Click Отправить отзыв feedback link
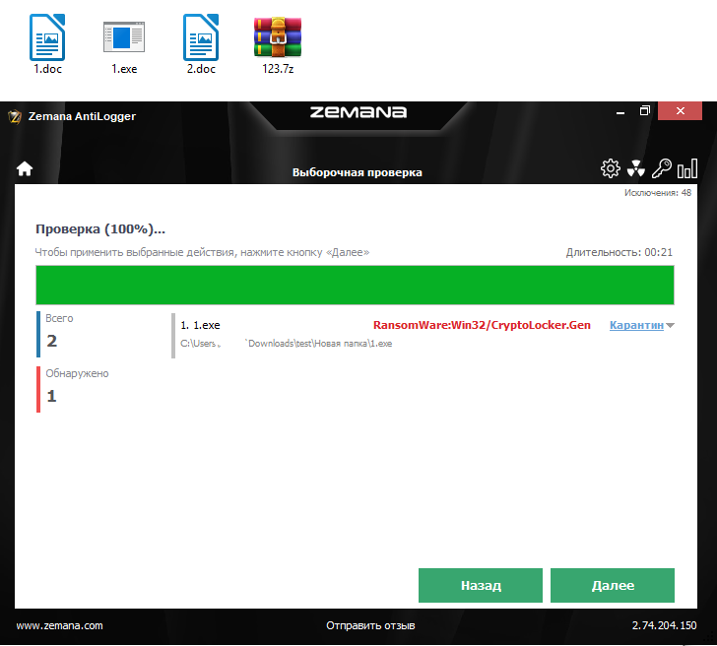The width and height of the screenshot is (717, 646). tap(370, 625)
